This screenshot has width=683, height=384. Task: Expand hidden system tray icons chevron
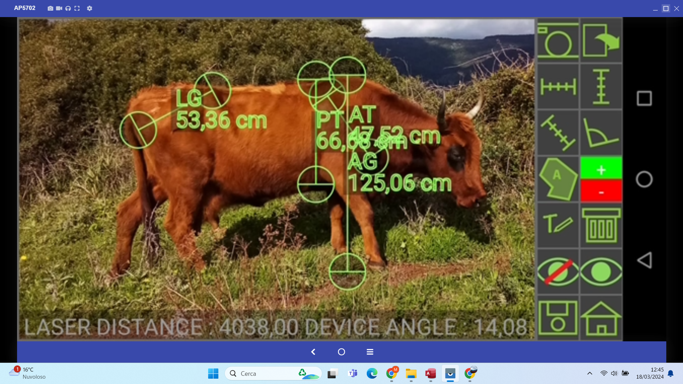(x=589, y=373)
